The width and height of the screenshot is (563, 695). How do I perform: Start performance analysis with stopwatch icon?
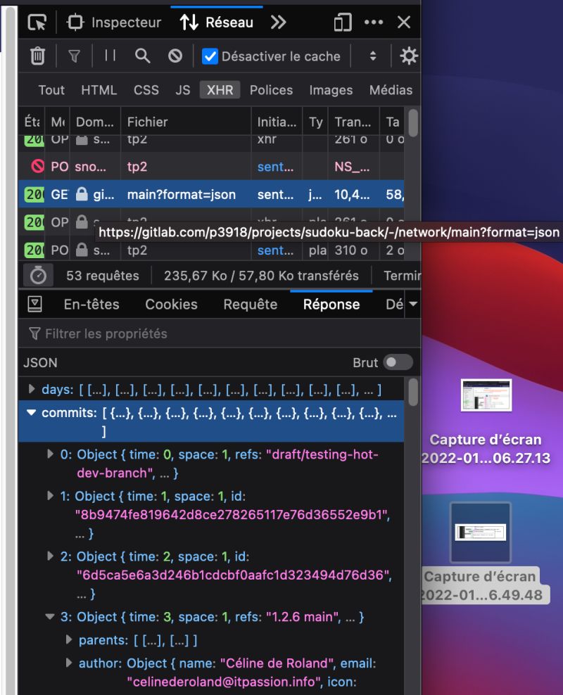(37, 275)
